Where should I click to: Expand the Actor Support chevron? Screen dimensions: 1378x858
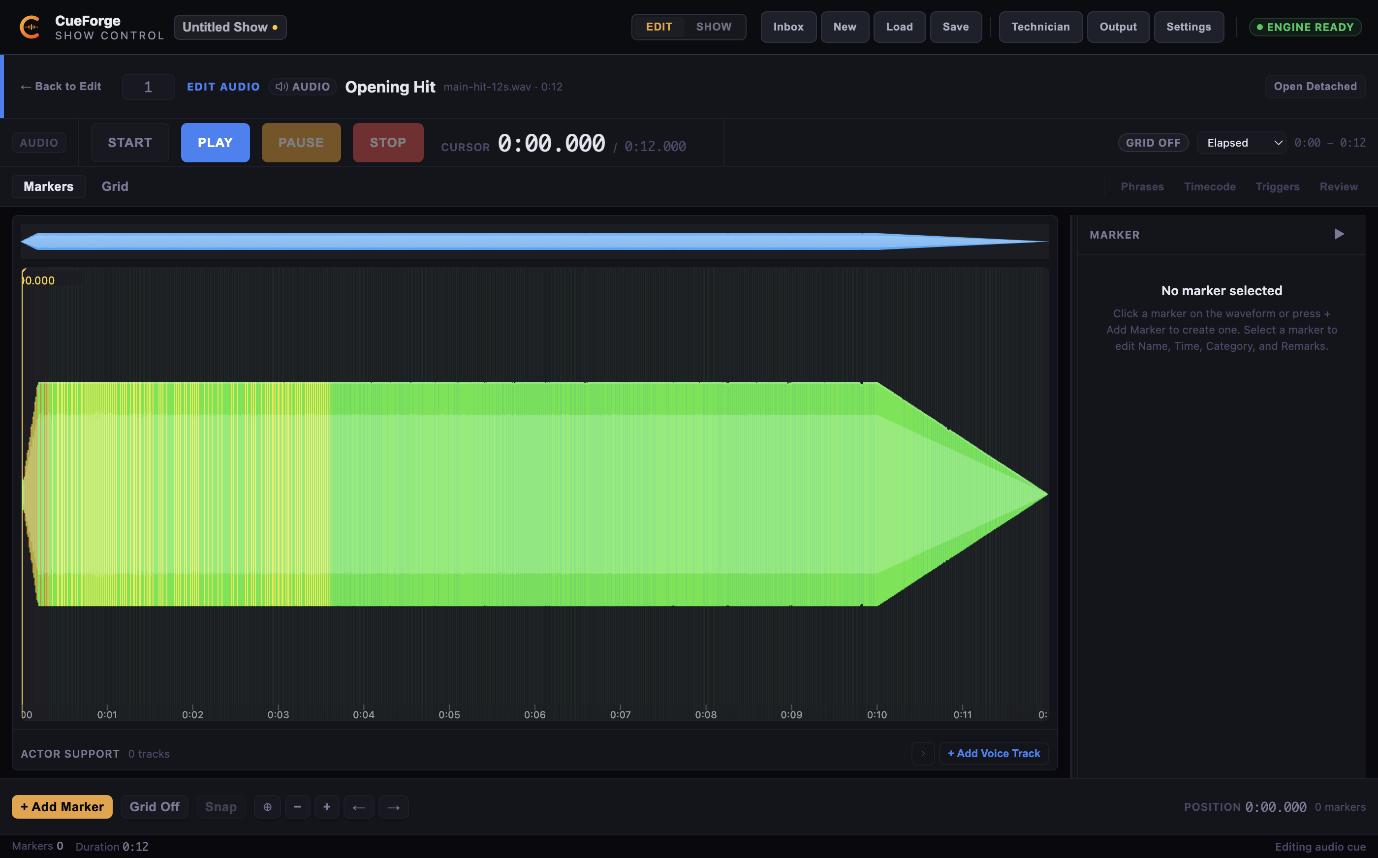(923, 754)
